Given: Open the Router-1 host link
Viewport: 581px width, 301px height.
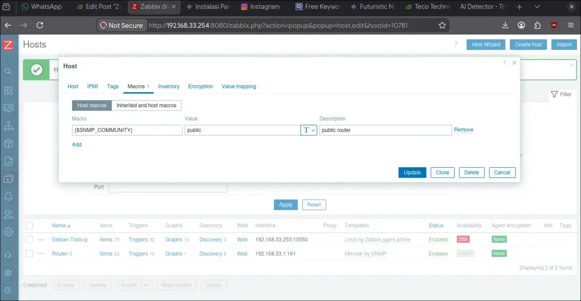Looking at the screenshot, I should click(62, 253).
